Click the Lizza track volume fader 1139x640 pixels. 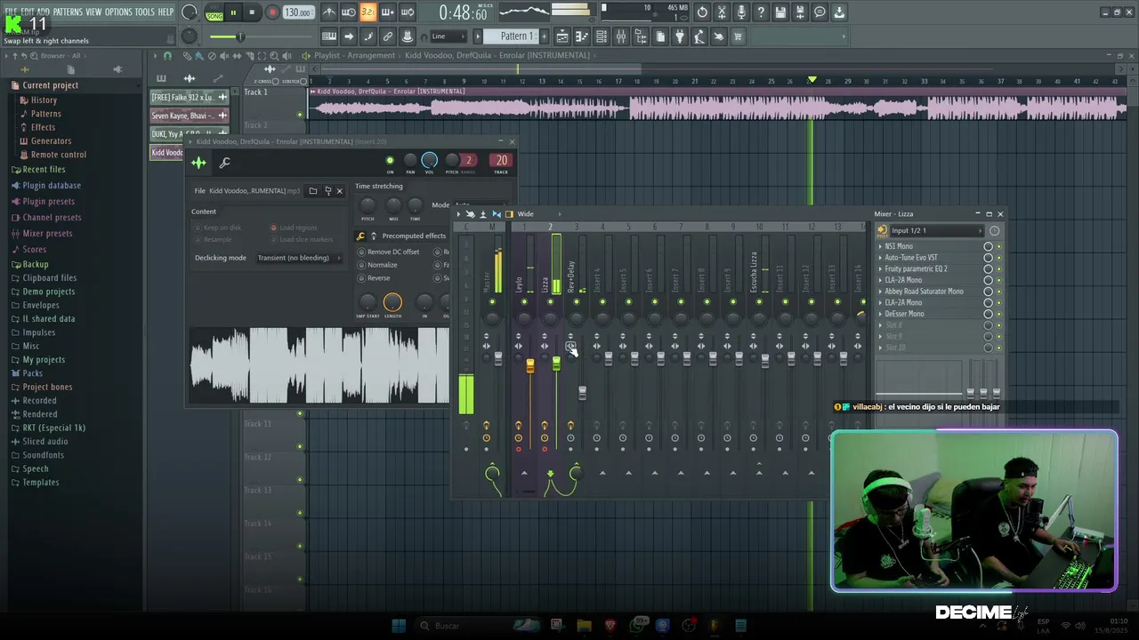556,363
